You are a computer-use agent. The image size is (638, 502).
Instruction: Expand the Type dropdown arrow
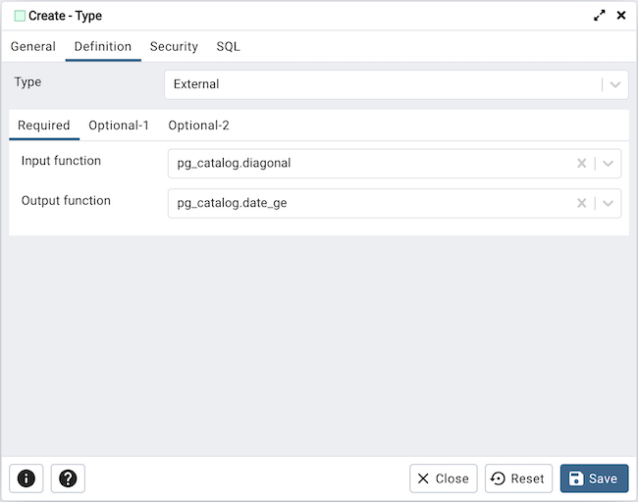click(615, 84)
